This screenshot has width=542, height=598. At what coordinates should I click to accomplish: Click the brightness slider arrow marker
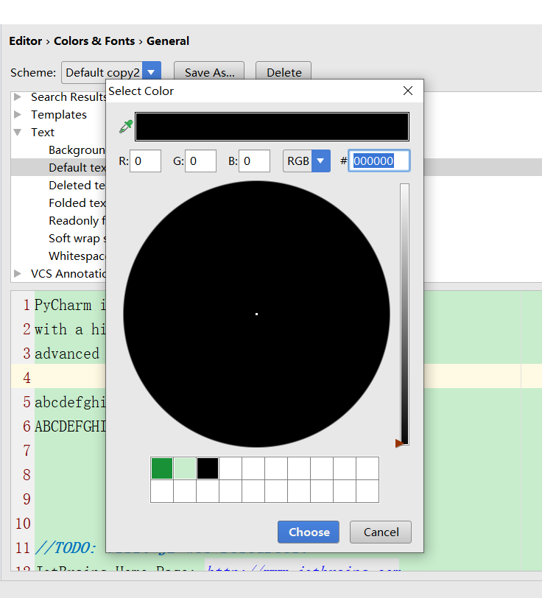point(399,443)
